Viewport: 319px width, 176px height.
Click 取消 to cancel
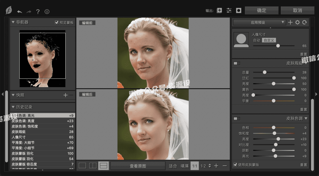(297, 10)
